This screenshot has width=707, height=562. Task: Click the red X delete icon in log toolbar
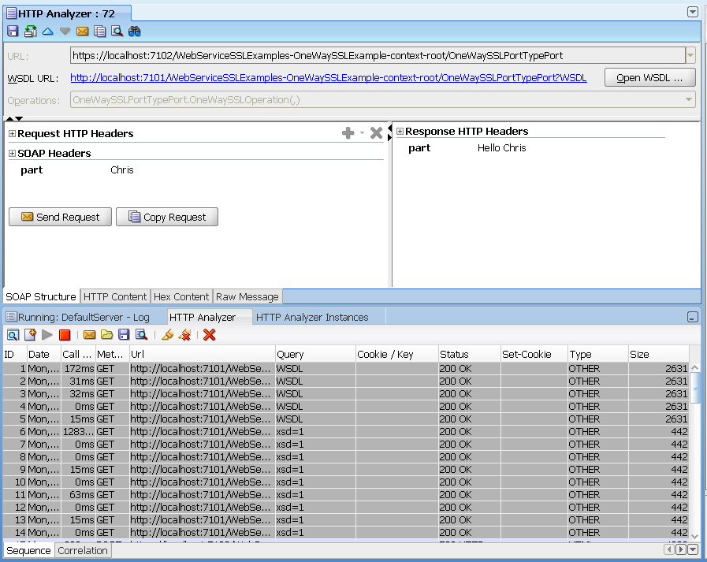(x=209, y=335)
